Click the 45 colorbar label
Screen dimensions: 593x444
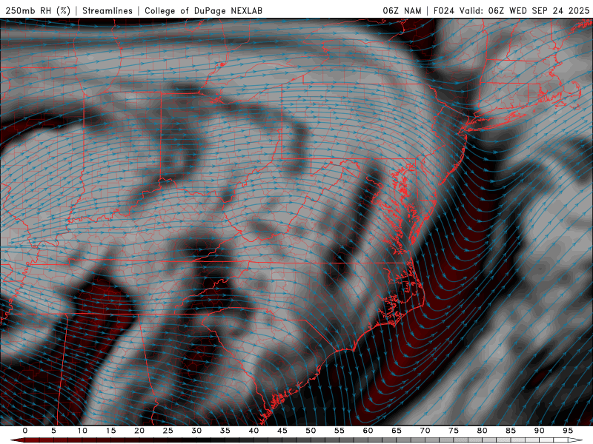coord(282,431)
